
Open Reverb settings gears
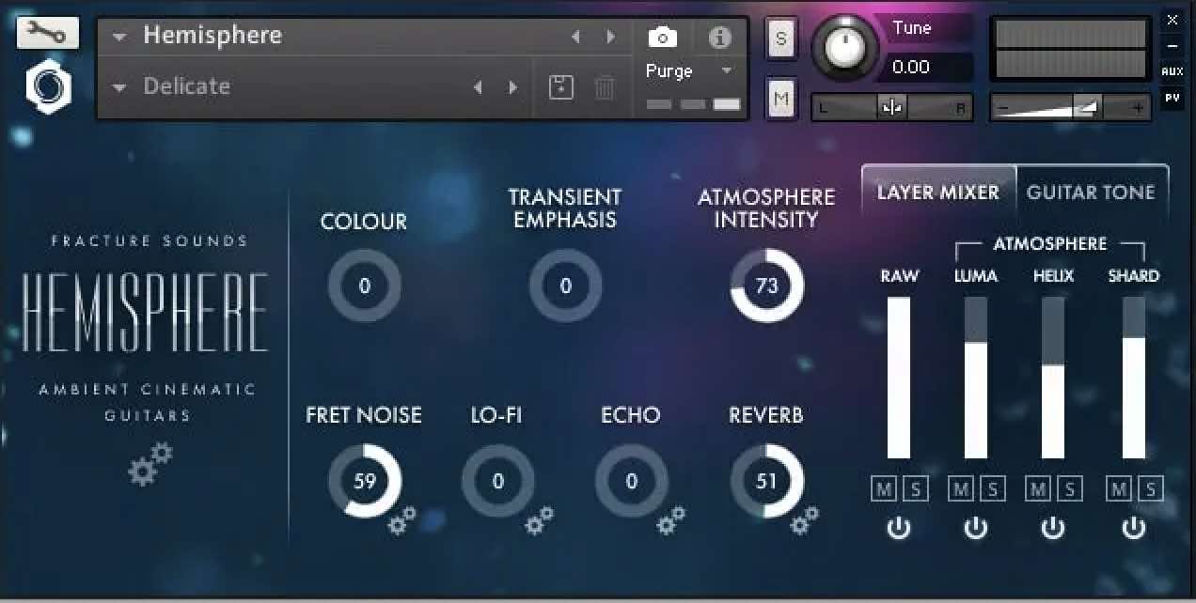click(x=803, y=519)
